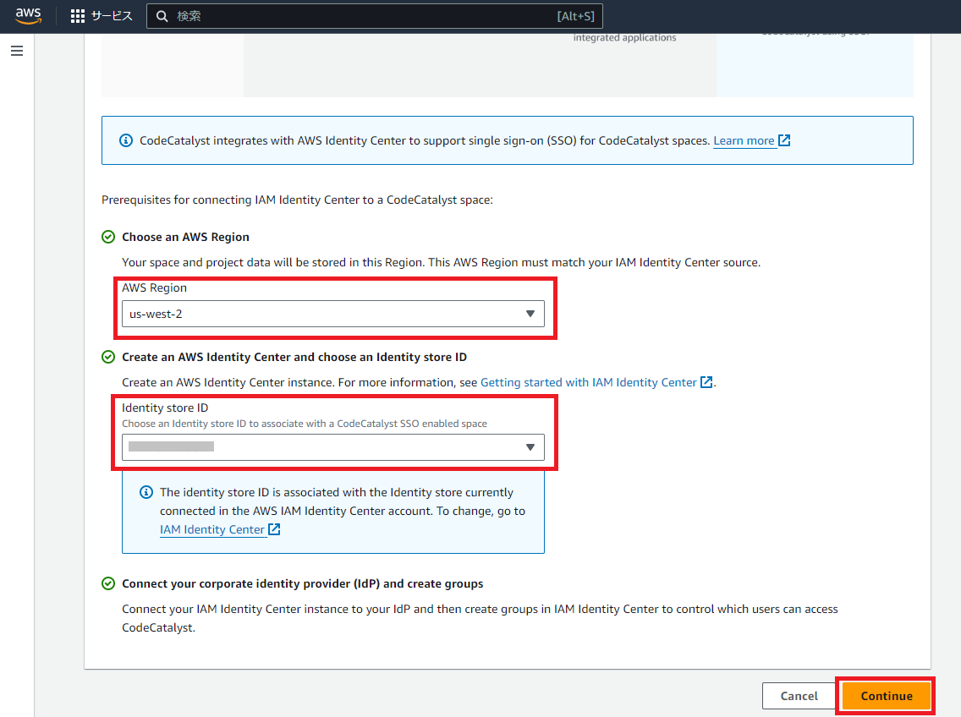Open the hamburger side navigation menu

pos(17,51)
